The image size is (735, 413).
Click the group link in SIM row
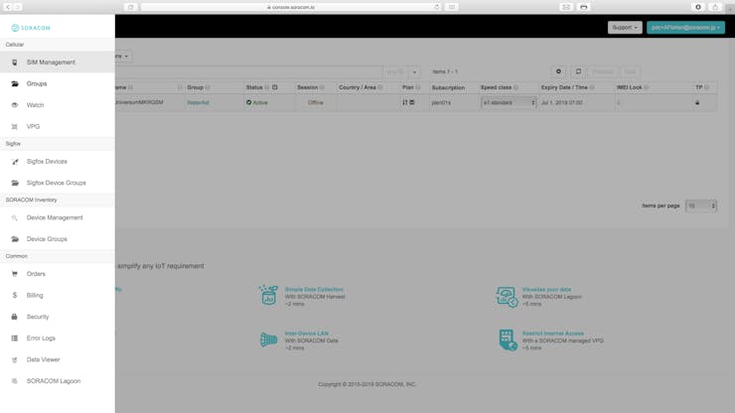click(198, 102)
